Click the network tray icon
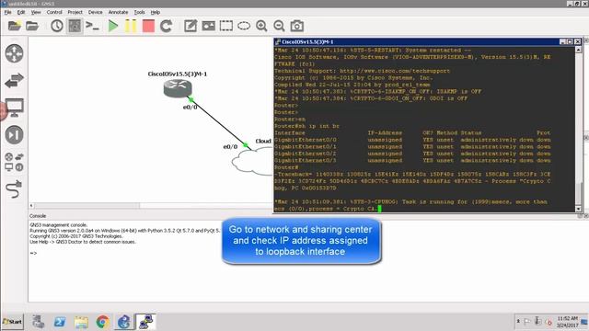This screenshot has height=331, width=589. point(537,321)
